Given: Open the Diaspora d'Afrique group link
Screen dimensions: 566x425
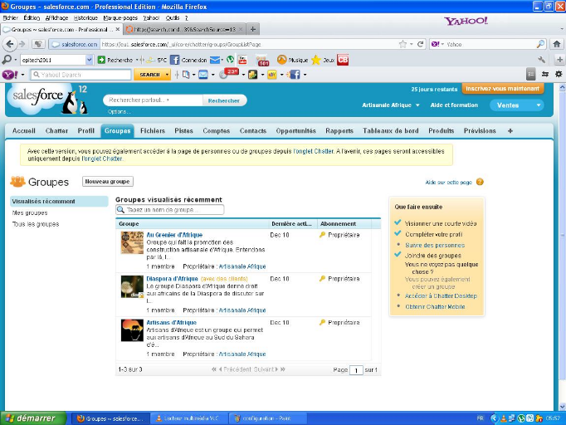Looking at the screenshot, I should pos(172,279).
